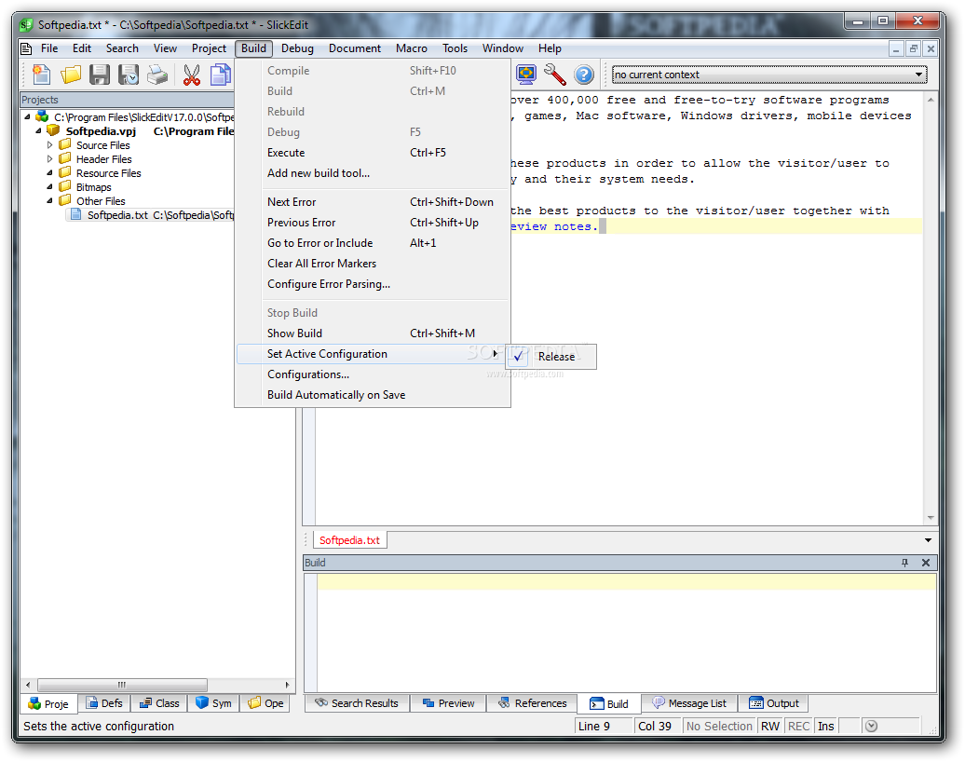The image size is (965, 762).
Task: Collapse the Other Files folder
Action: coord(50,200)
